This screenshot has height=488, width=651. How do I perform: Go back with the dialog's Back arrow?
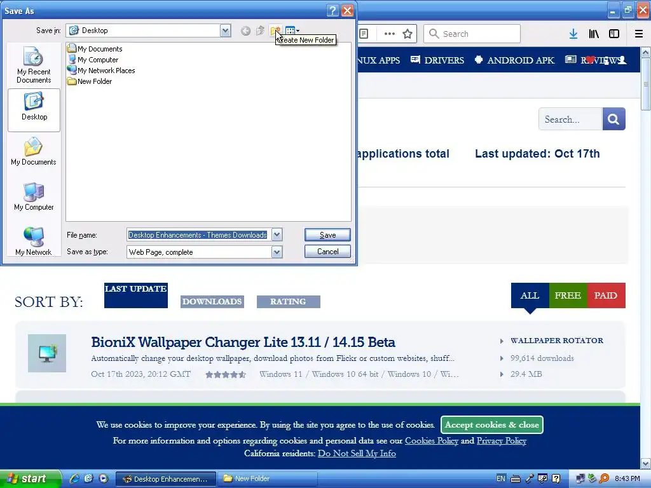[246, 30]
